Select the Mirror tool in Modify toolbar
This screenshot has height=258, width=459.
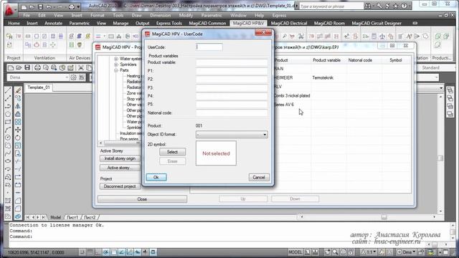click(18, 106)
